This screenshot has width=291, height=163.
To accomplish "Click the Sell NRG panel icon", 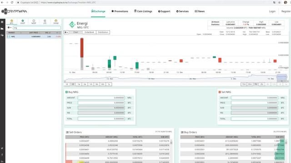I will [220, 92].
